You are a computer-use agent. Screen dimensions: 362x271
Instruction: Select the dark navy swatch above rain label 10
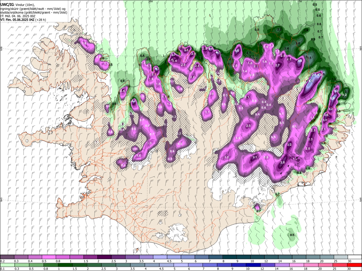tap(253, 265)
